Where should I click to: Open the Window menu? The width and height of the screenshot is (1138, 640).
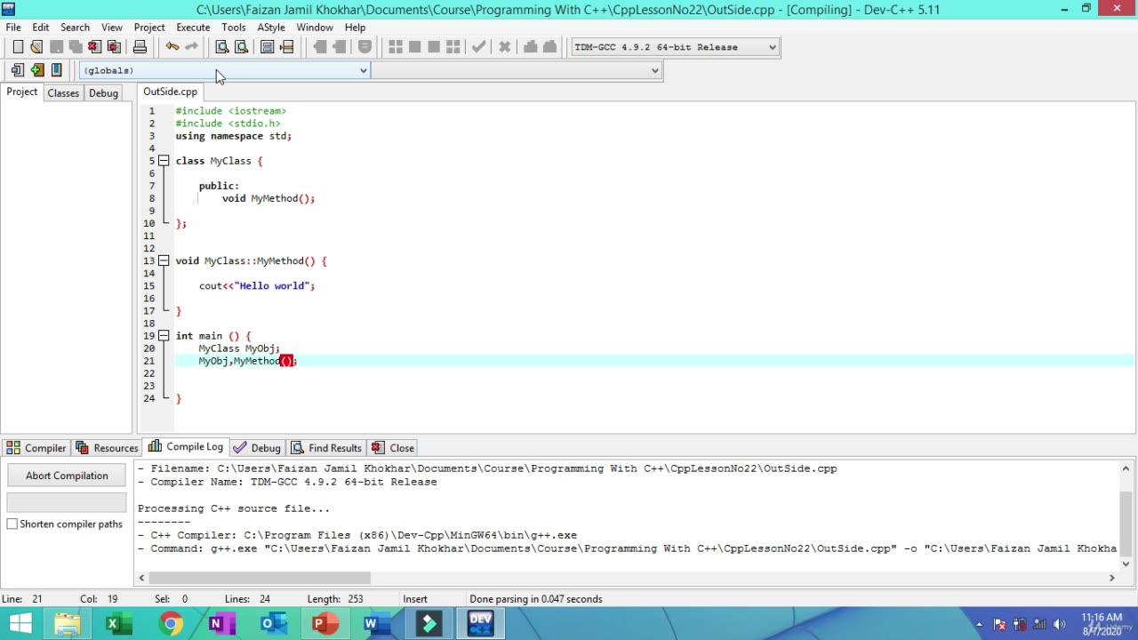coord(315,28)
